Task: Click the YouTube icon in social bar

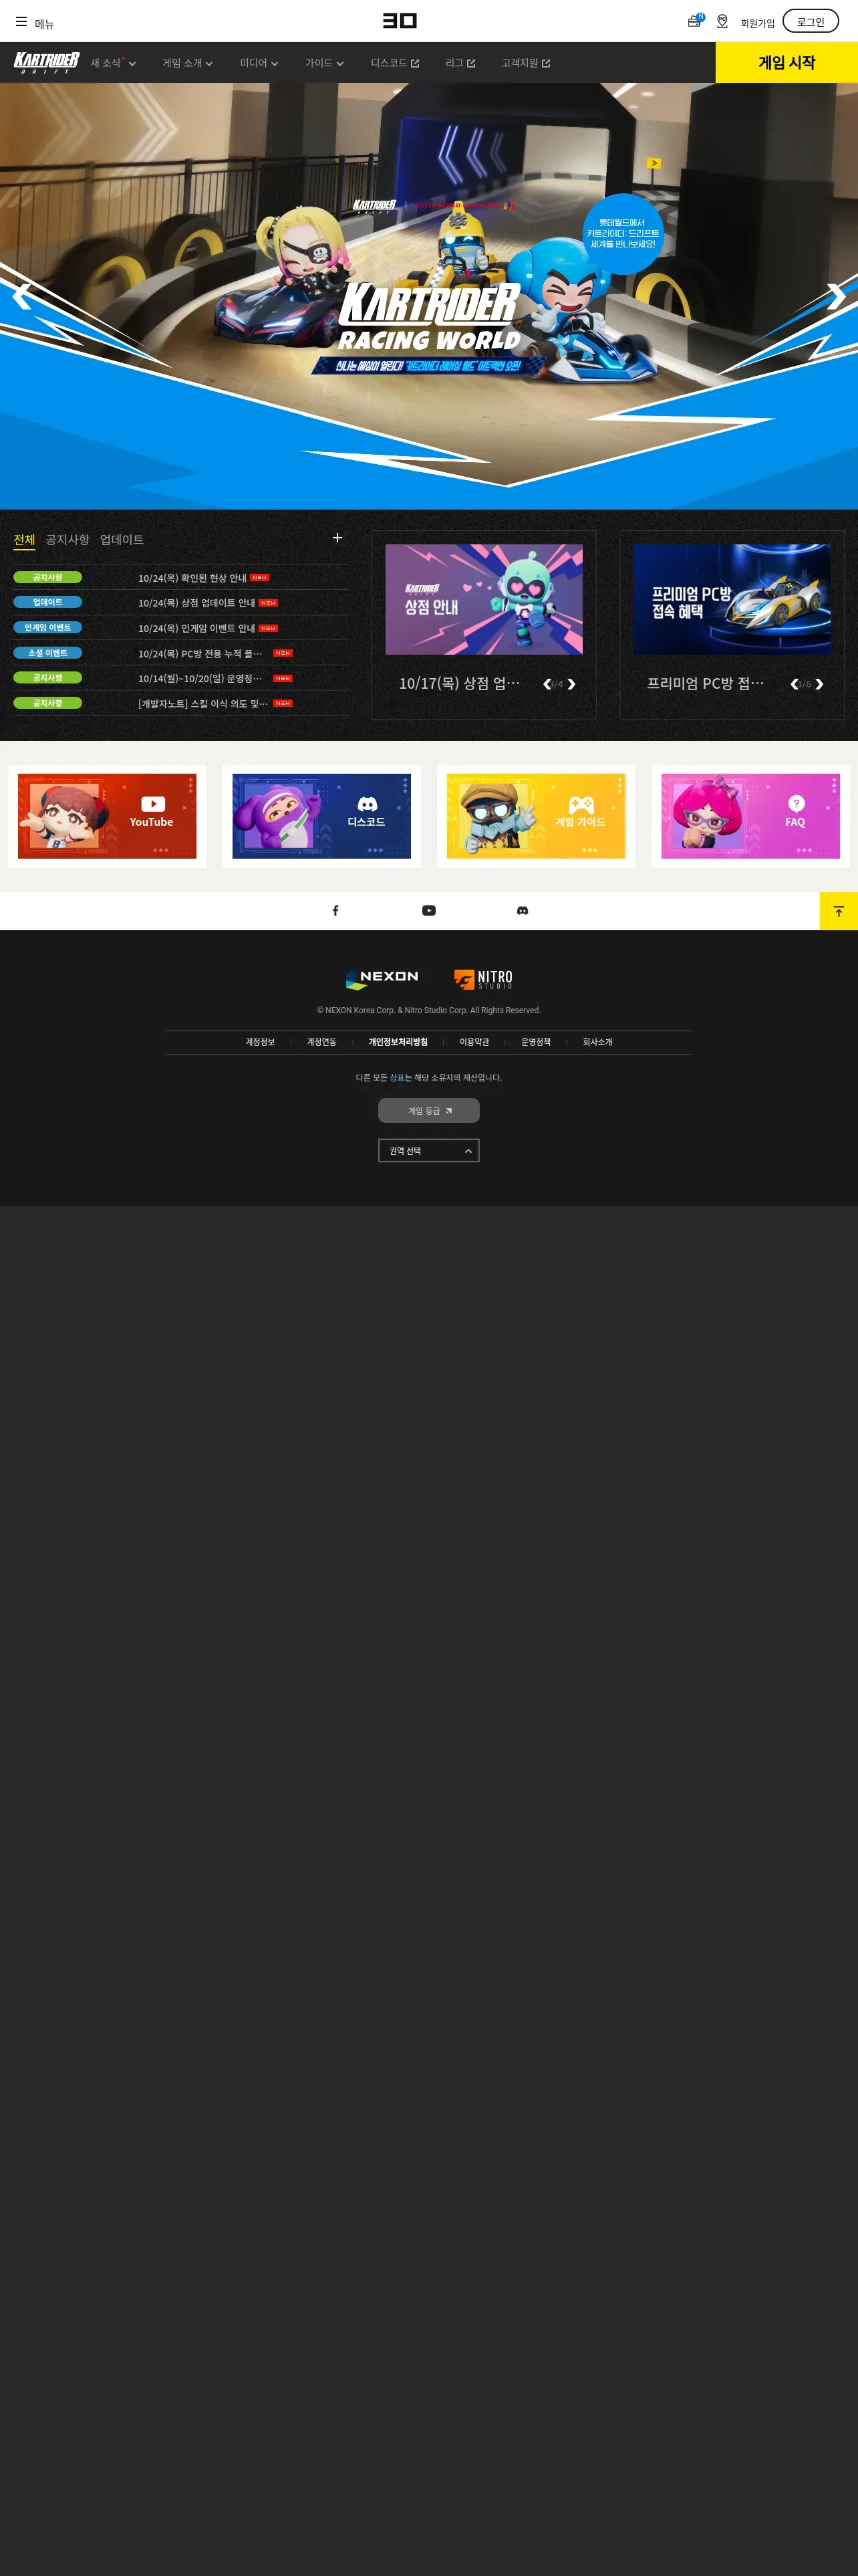Action: 428,911
